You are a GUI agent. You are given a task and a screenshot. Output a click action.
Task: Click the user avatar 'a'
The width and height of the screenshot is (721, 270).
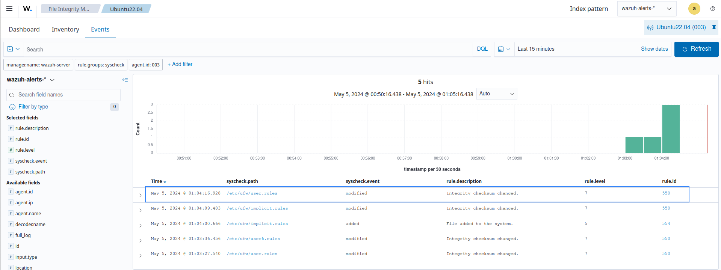click(694, 9)
